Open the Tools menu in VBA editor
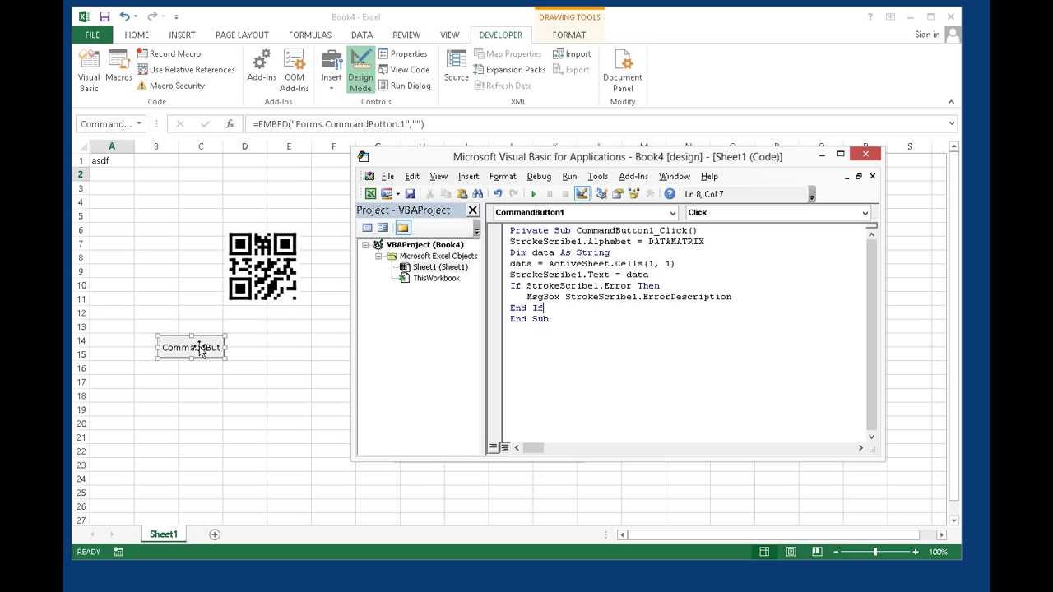Image resolution: width=1053 pixels, height=592 pixels. 598,176
